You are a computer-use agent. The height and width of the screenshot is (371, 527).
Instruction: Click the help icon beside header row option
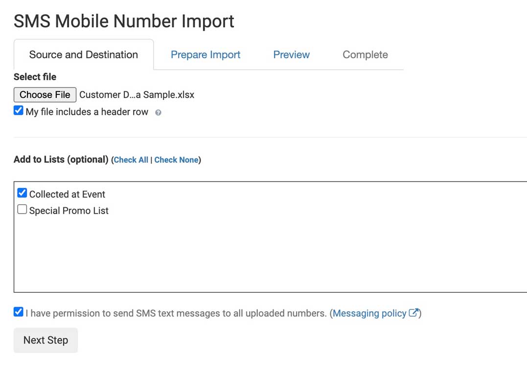point(159,112)
